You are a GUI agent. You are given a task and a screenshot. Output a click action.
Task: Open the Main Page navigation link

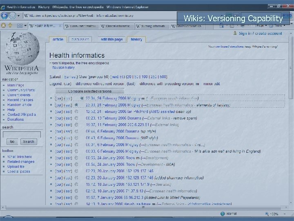pos(16,85)
